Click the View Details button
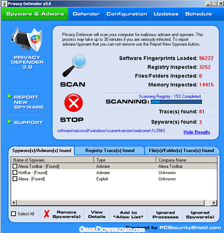Image resolution: width=224 pixels, height=233 pixels. pyautogui.click(x=97, y=215)
